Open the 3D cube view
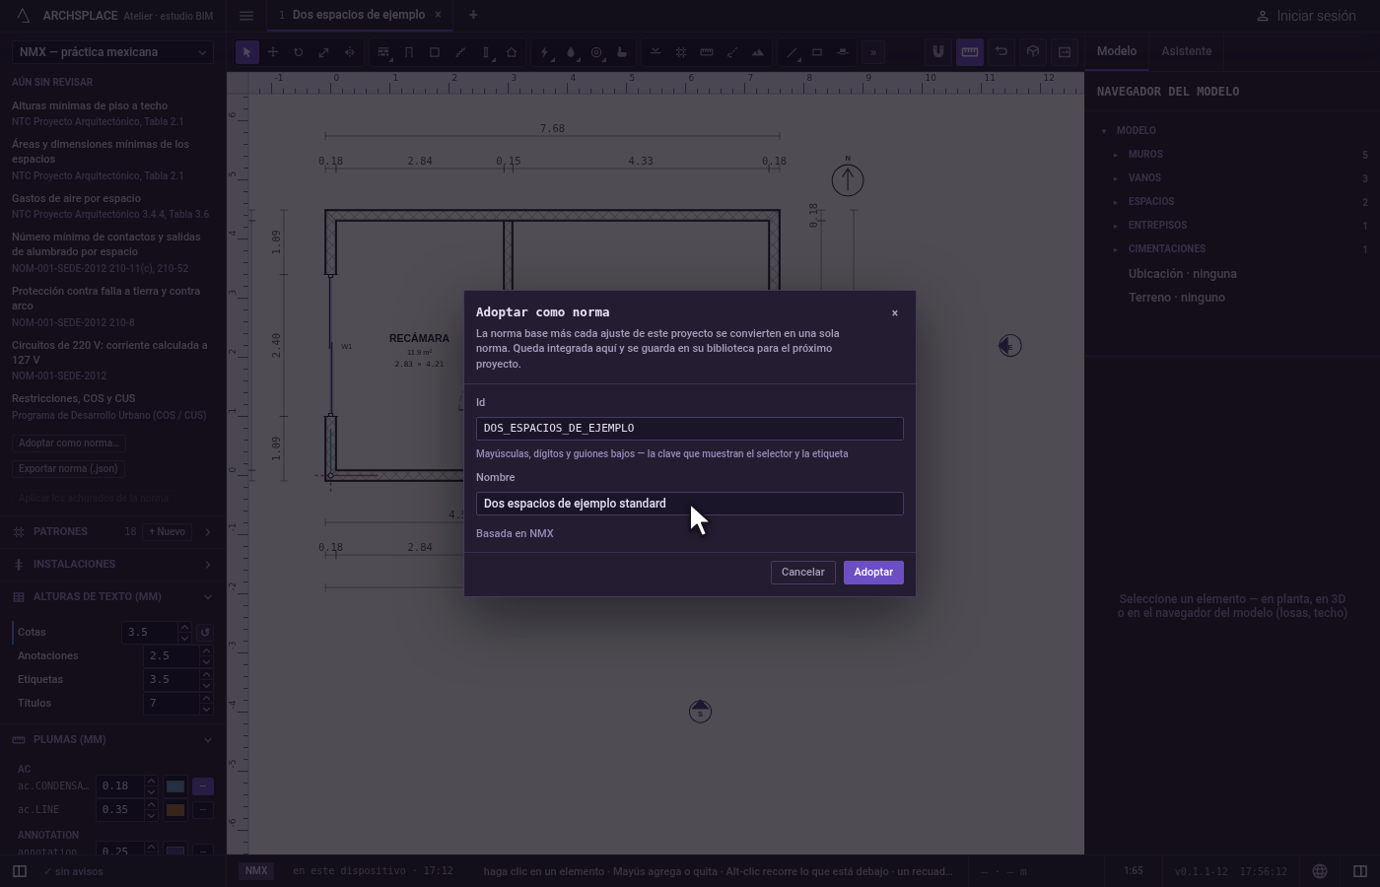Viewport: 1380px width, 887px height. click(1033, 51)
